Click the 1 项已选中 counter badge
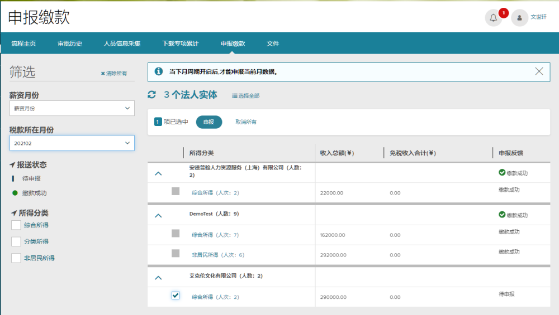Image resolution: width=559 pixels, height=315 pixels. coord(158,122)
